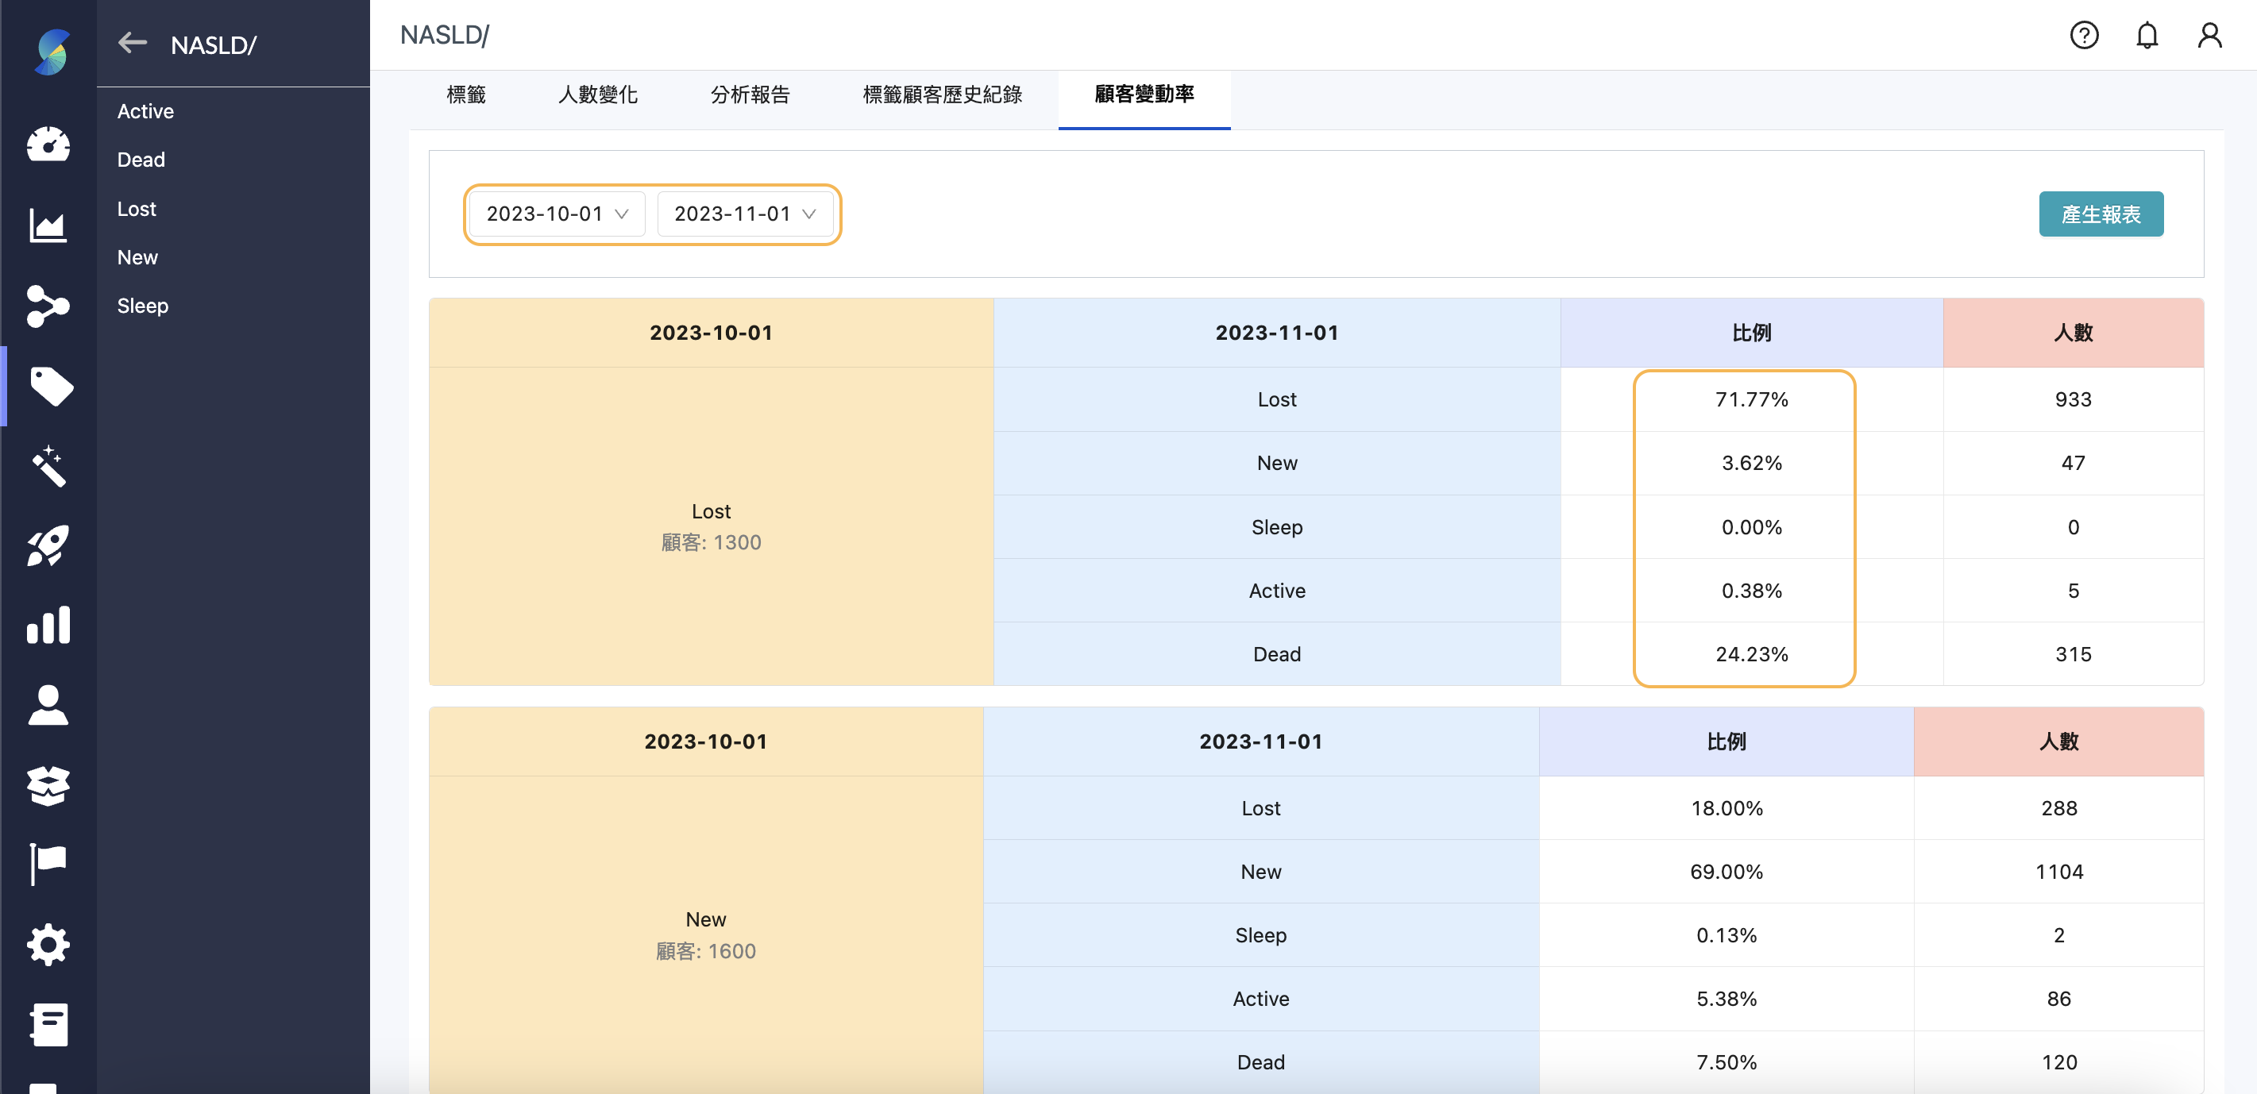Click the open box product icon
This screenshot has width=2257, height=1094.
[x=48, y=785]
